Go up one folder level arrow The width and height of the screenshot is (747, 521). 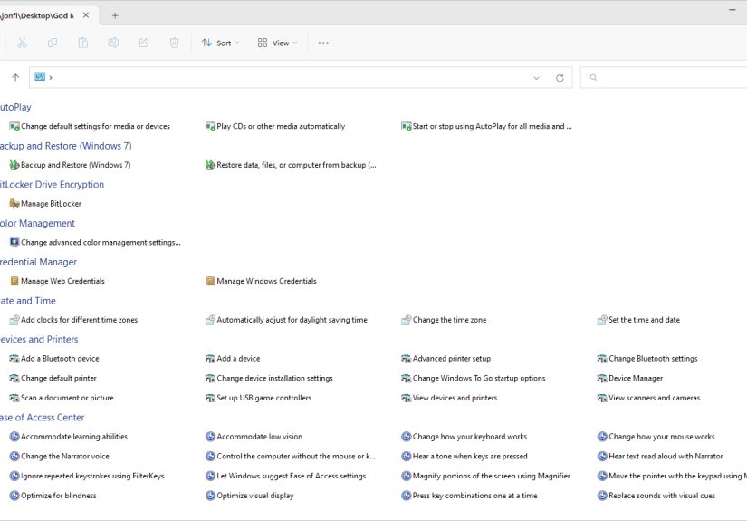[x=15, y=77]
